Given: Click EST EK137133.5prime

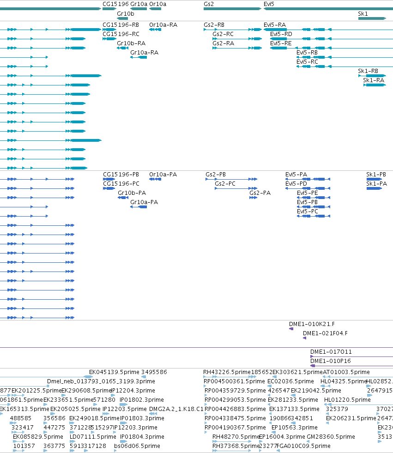Looking at the screenshot, I should [x=294, y=409].
